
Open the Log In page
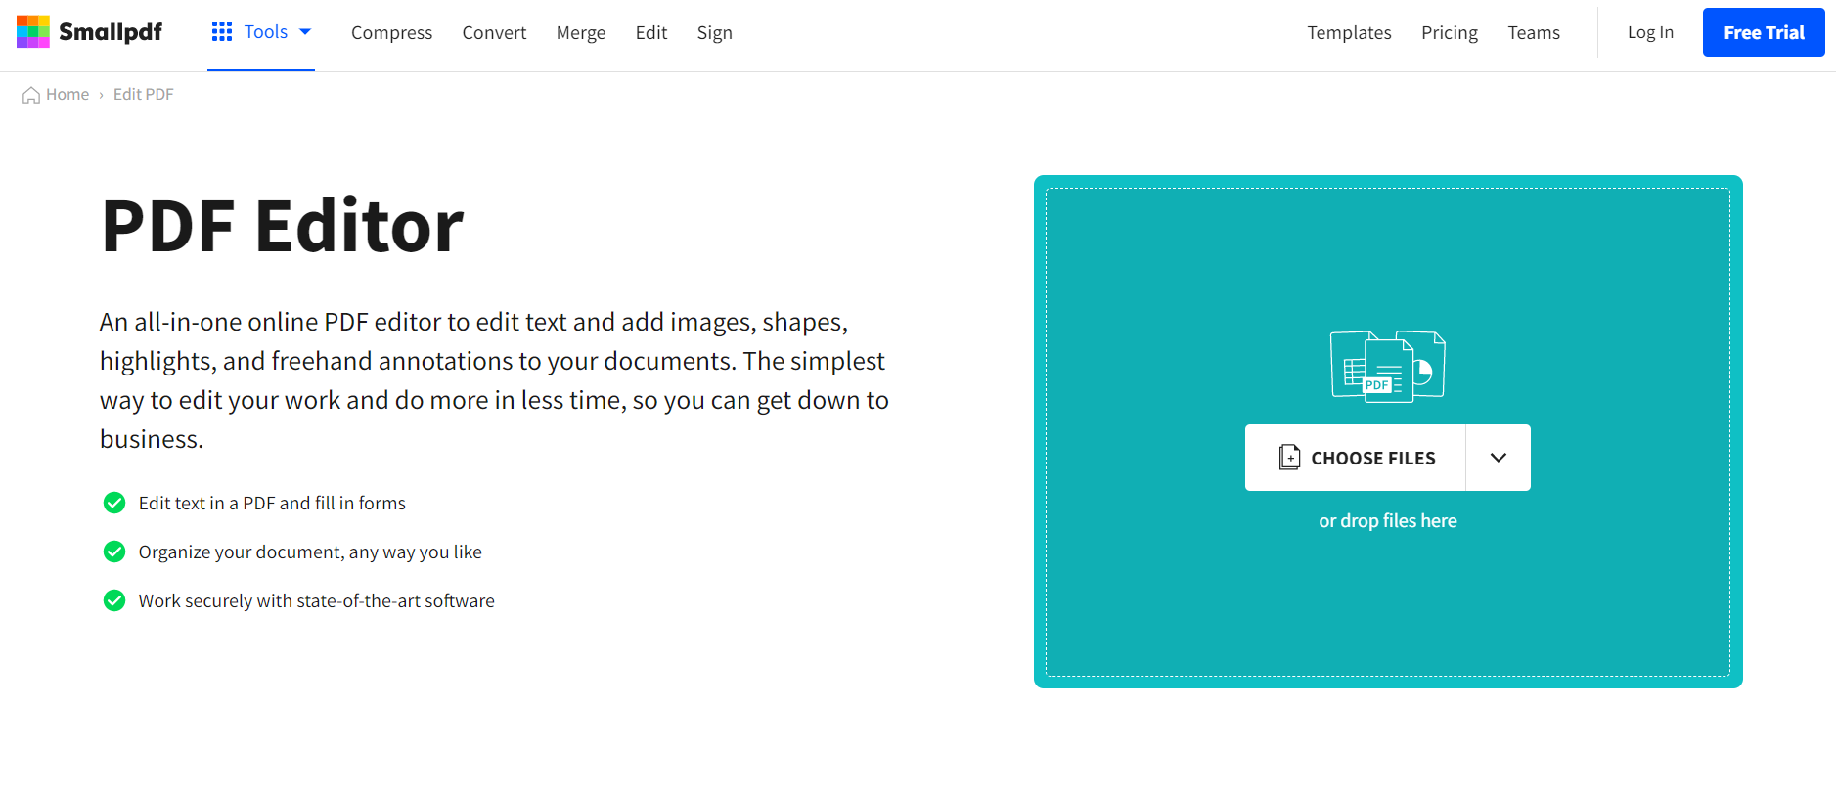click(x=1650, y=31)
